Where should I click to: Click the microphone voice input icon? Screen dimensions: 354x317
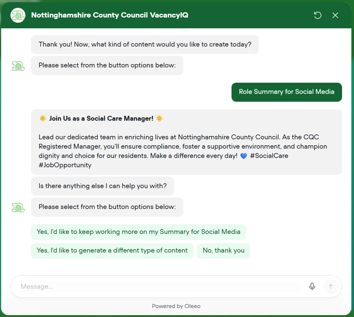pyautogui.click(x=312, y=286)
